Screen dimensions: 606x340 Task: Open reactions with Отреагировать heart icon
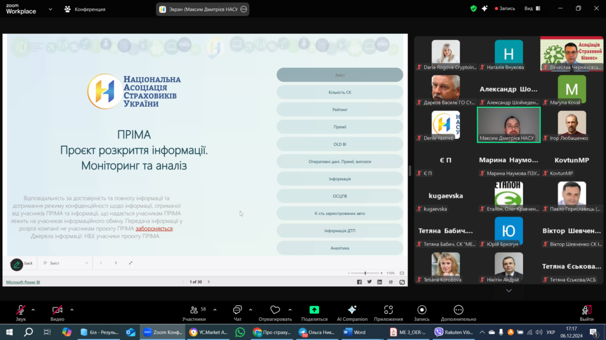click(275, 313)
